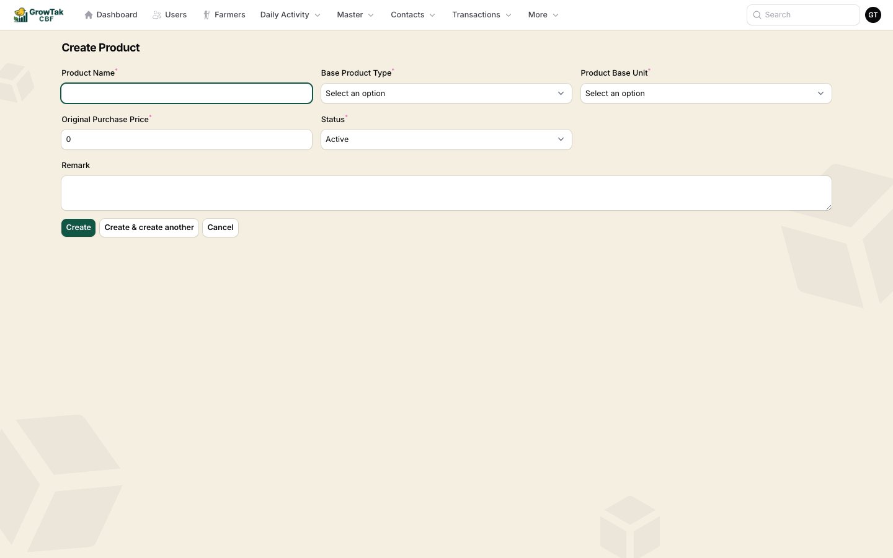Click Create & create another button
893x558 pixels.
coord(149,228)
